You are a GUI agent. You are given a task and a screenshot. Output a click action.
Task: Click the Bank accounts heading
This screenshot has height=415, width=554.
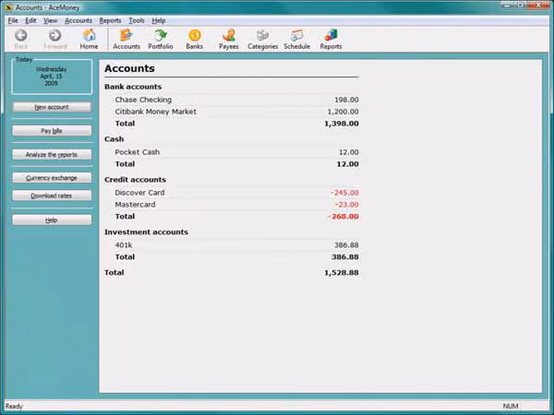coord(133,87)
